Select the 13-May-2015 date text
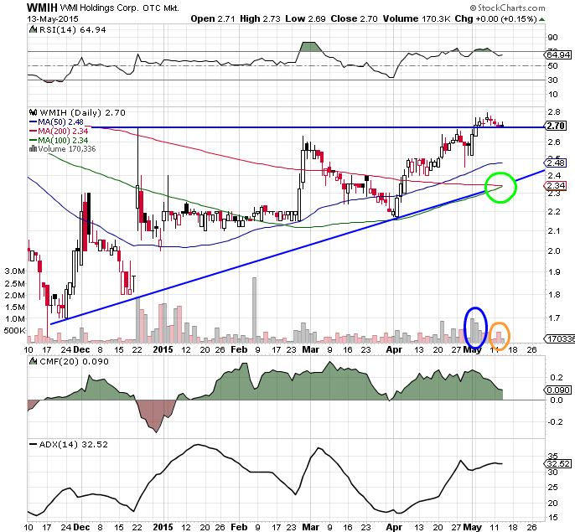The width and height of the screenshot is (575, 532). [53, 19]
